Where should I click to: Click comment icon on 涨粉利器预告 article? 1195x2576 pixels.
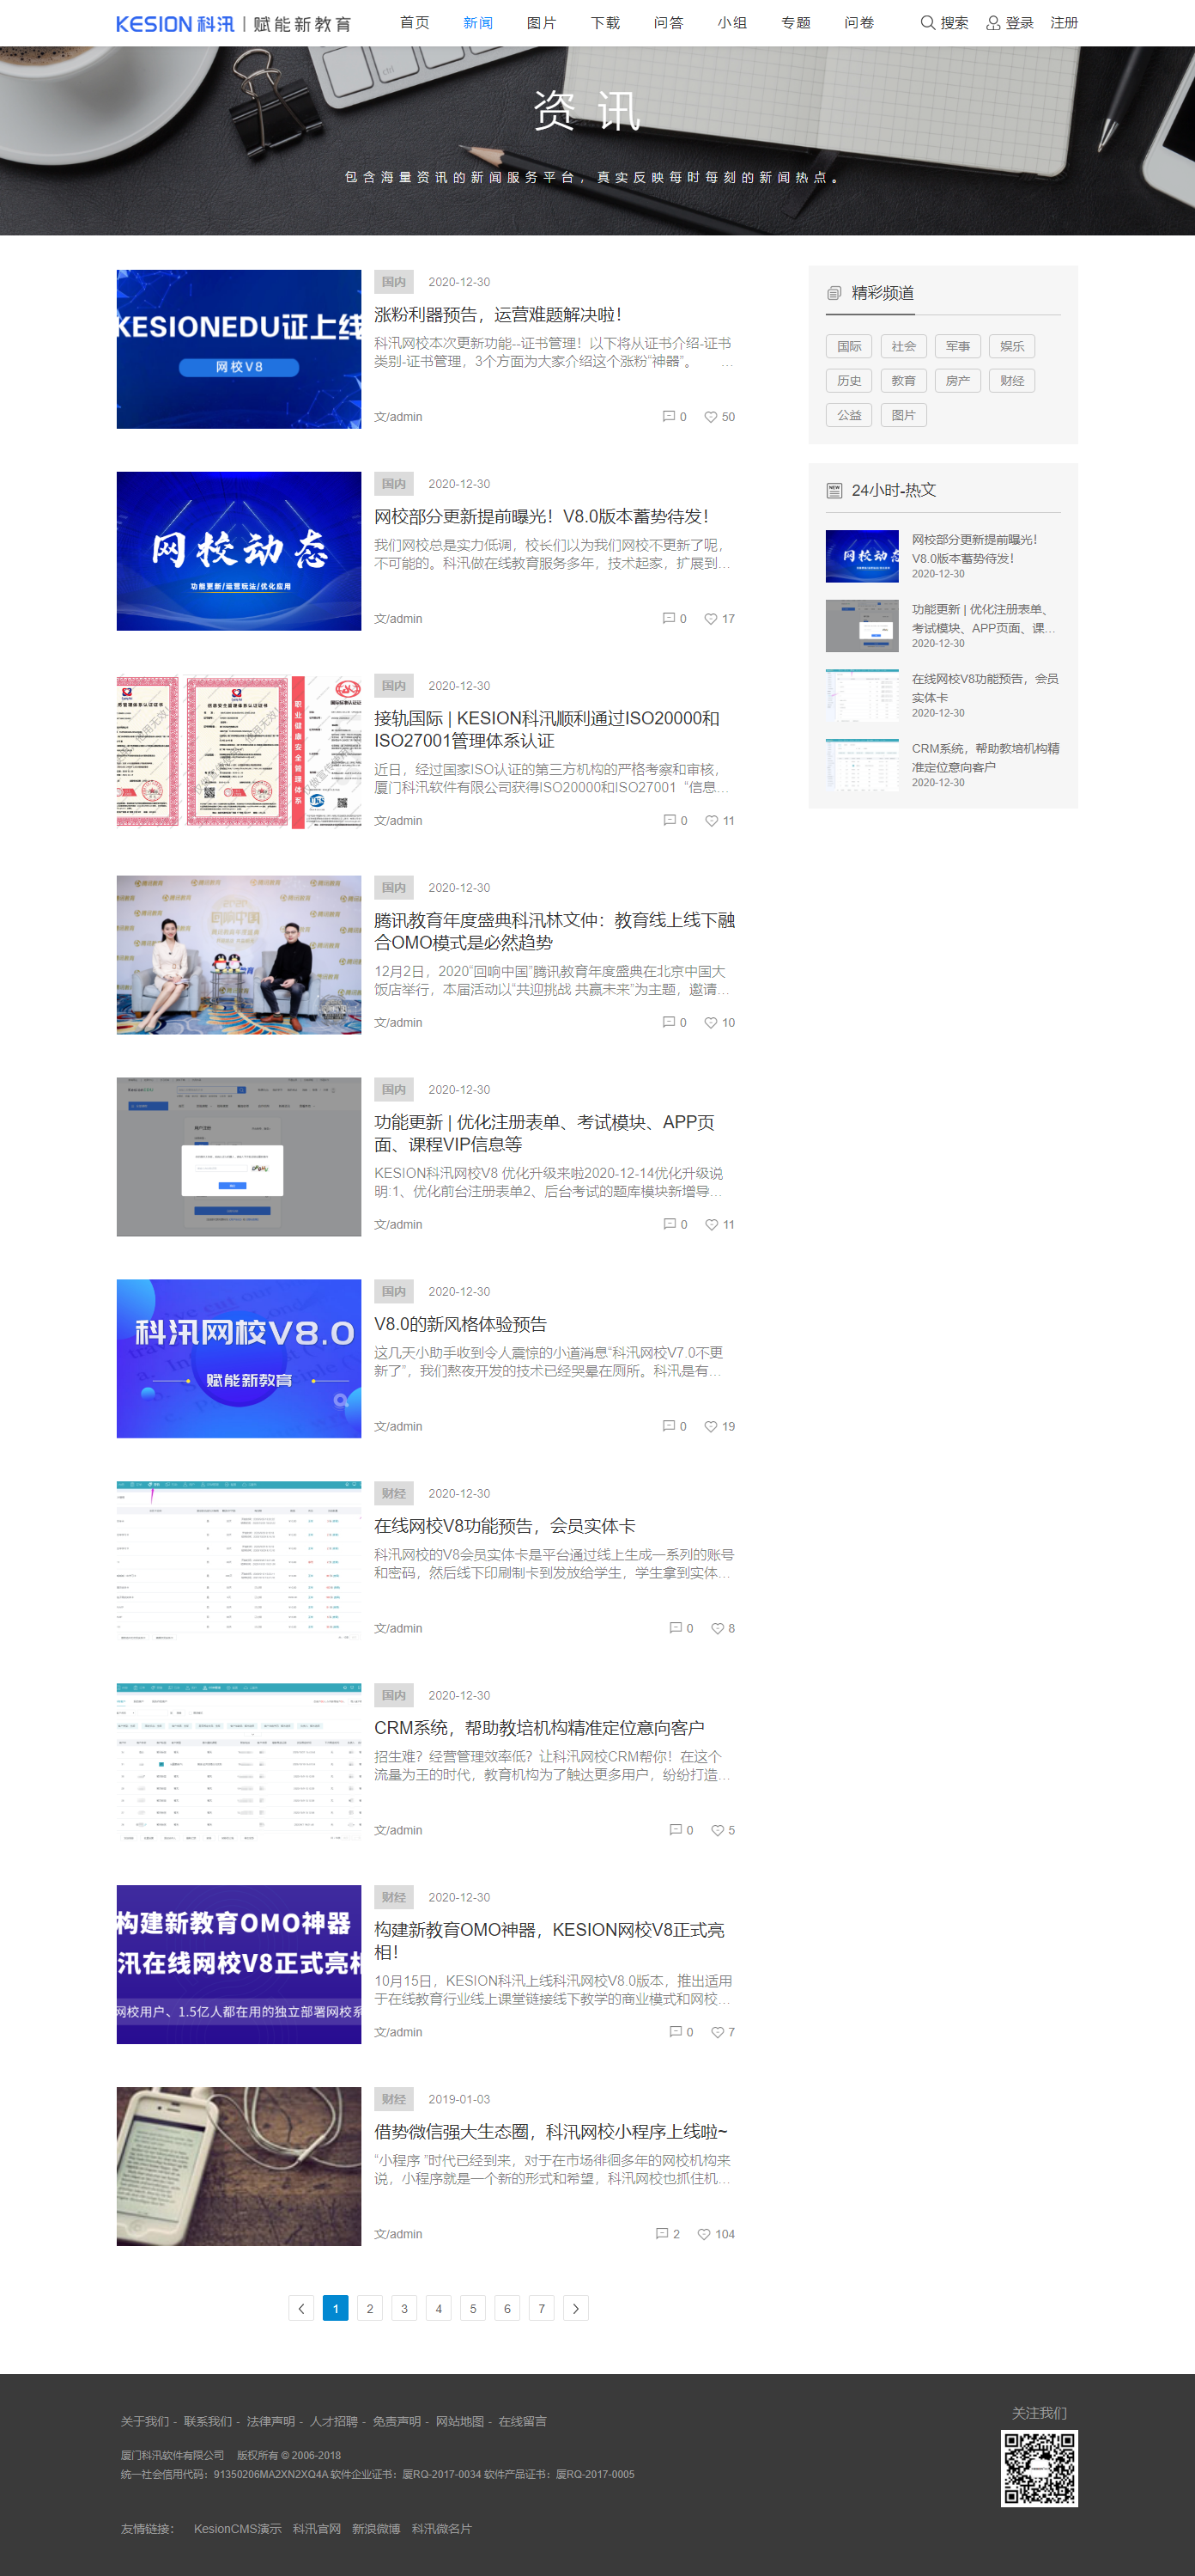click(x=669, y=417)
